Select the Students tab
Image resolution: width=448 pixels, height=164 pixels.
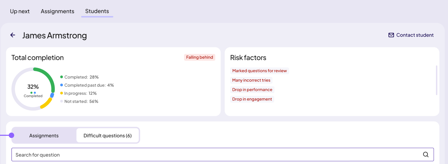97,11
